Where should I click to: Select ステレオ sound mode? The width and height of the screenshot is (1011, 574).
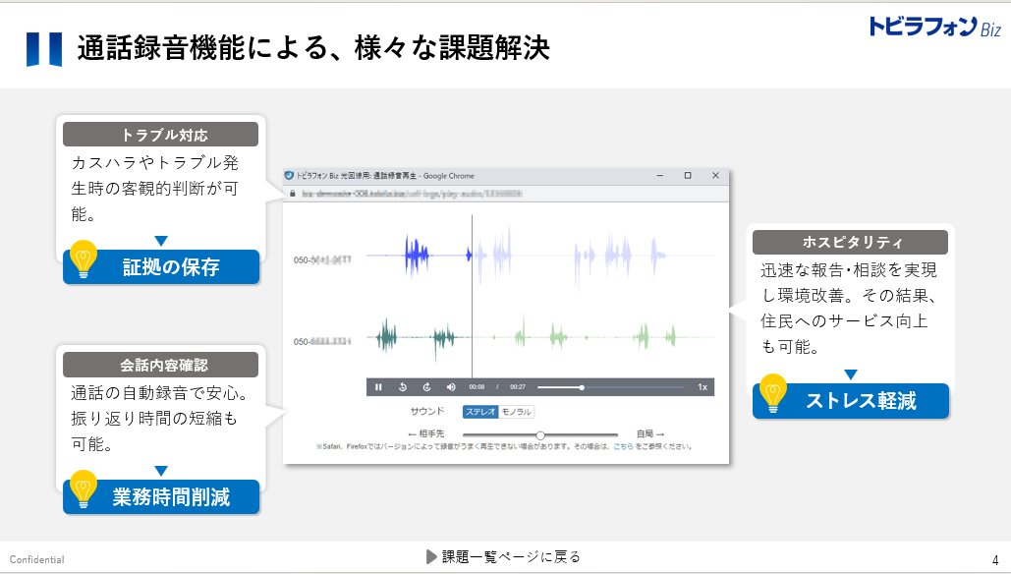pos(480,412)
